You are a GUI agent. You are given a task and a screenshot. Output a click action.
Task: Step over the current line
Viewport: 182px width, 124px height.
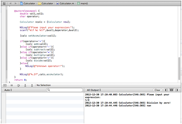[x=18, y=85]
